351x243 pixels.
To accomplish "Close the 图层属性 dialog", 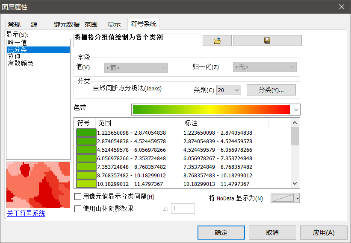I will (x=341, y=7).
